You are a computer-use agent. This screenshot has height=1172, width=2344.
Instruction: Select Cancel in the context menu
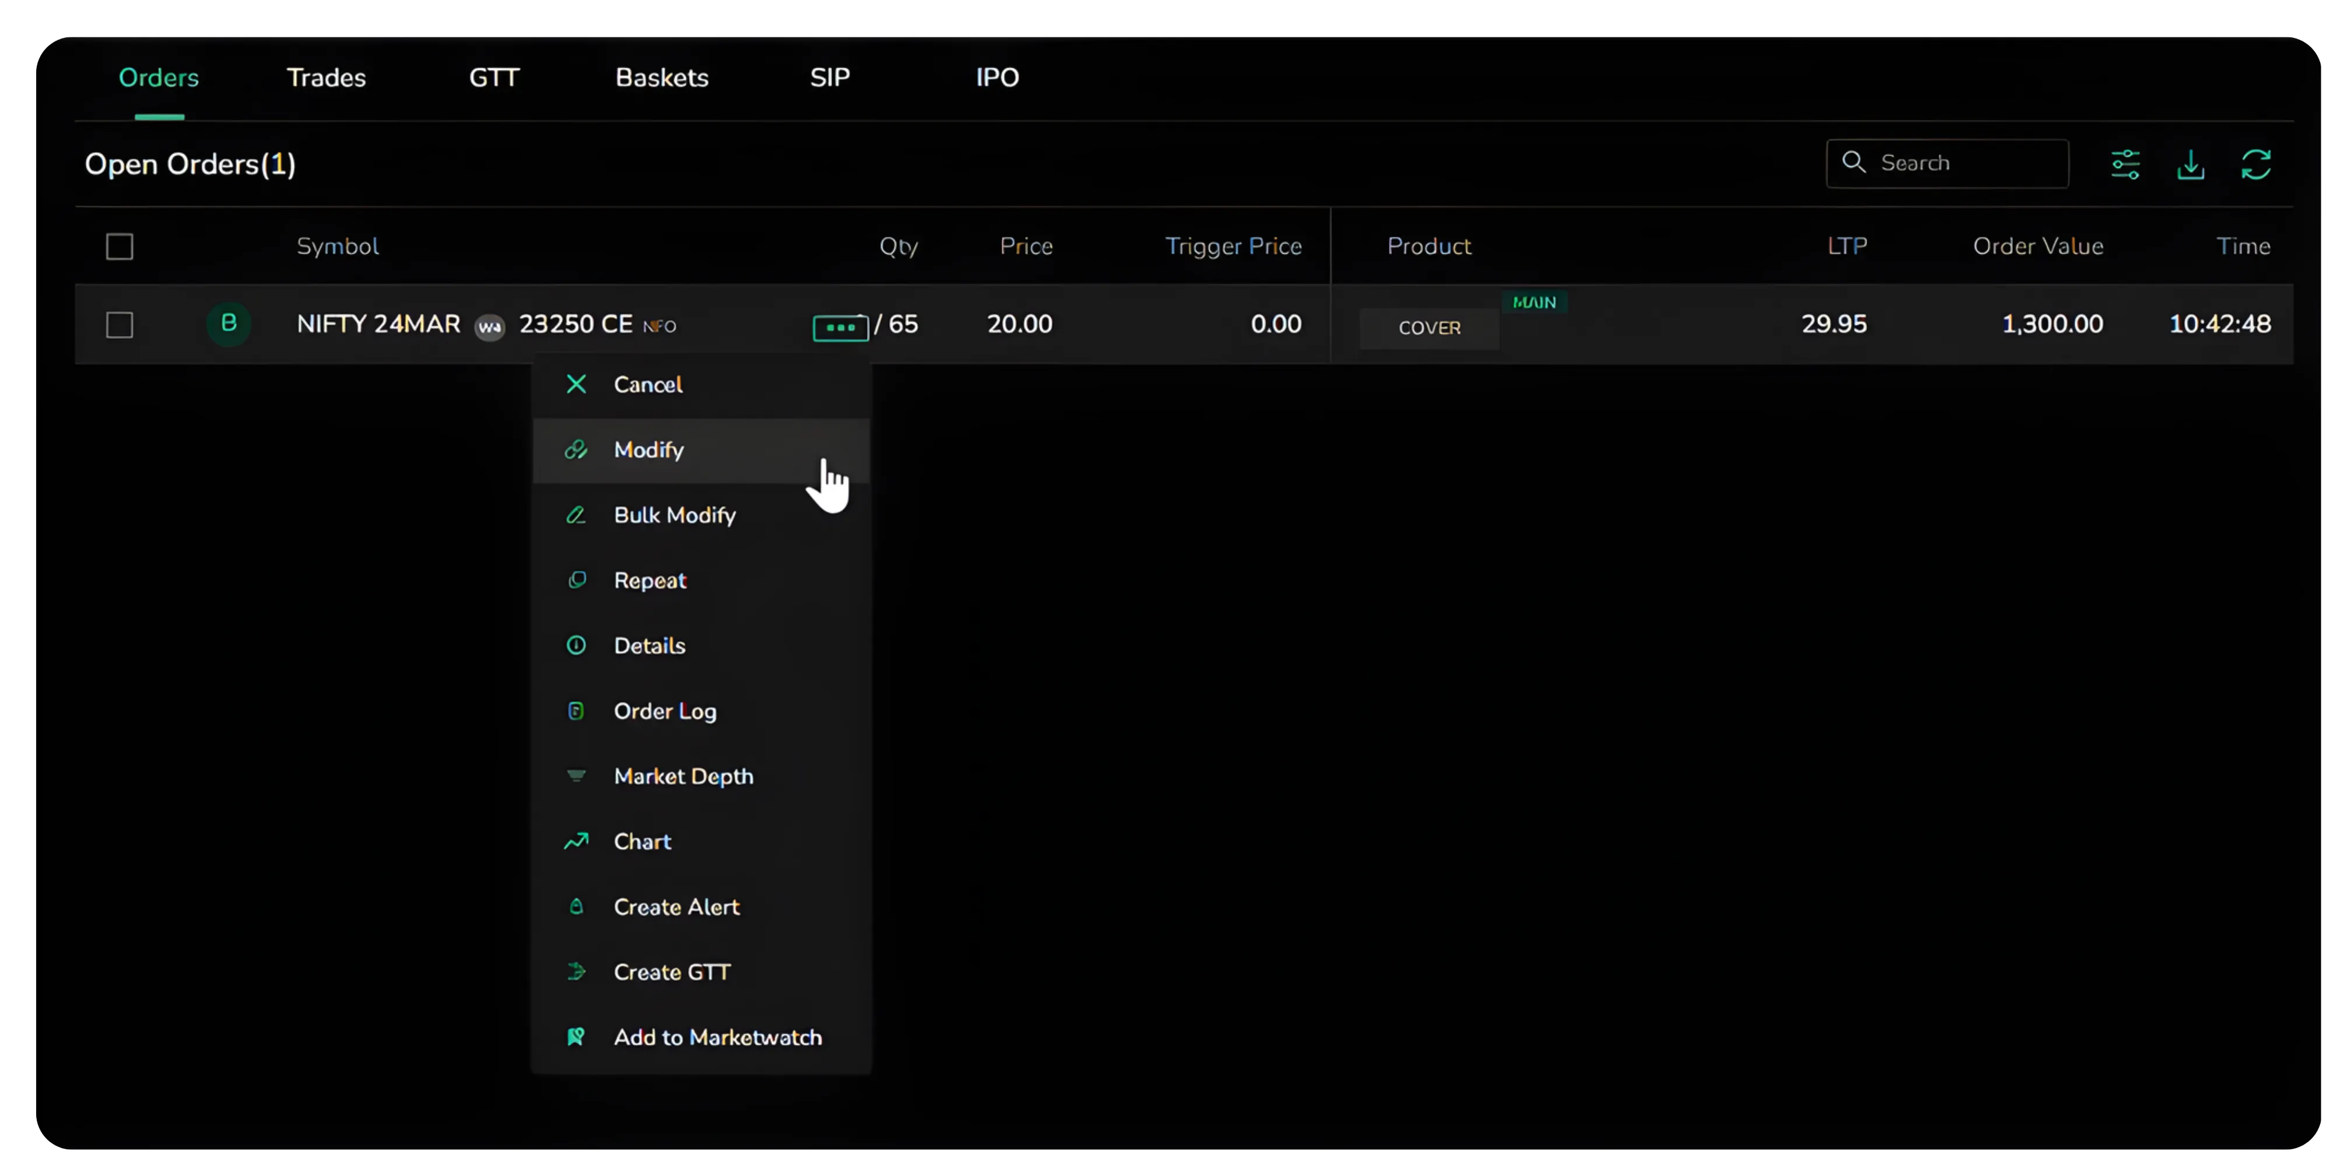[x=647, y=384]
